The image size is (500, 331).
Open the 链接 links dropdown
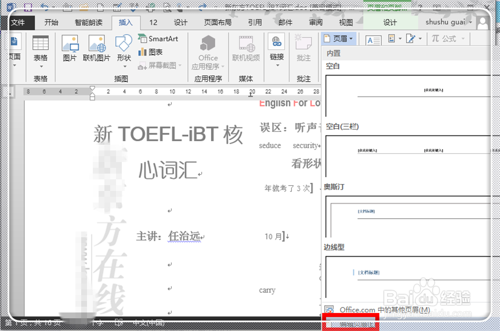tap(277, 51)
